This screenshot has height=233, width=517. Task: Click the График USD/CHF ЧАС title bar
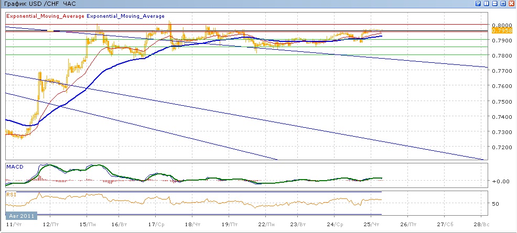pyautogui.click(x=37, y=4)
